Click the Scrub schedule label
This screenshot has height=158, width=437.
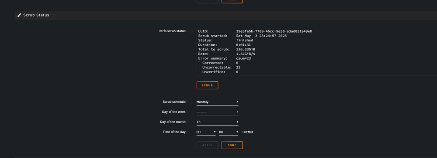(174, 102)
